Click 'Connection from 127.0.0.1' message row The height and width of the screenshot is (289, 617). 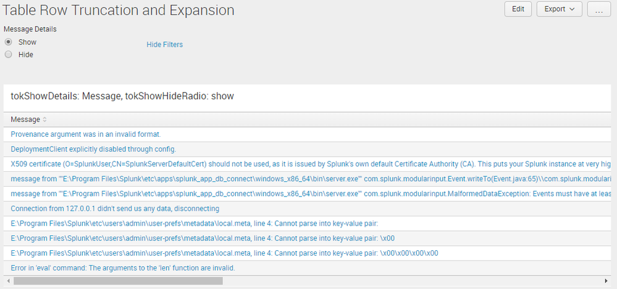(115, 209)
